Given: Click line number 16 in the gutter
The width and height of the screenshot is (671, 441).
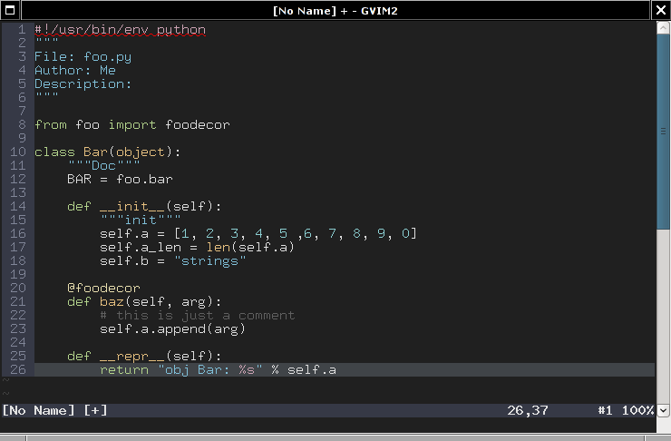Looking at the screenshot, I should pyautogui.click(x=18, y=233).
